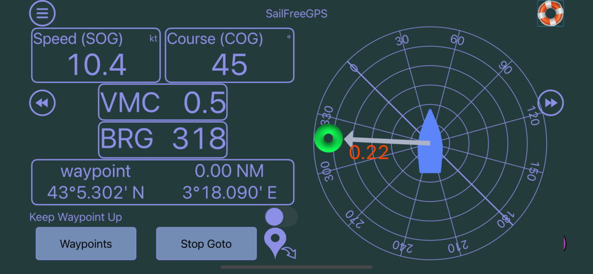Click the Stop Goto button
593x274 pixels.
[x=206, y=243]
